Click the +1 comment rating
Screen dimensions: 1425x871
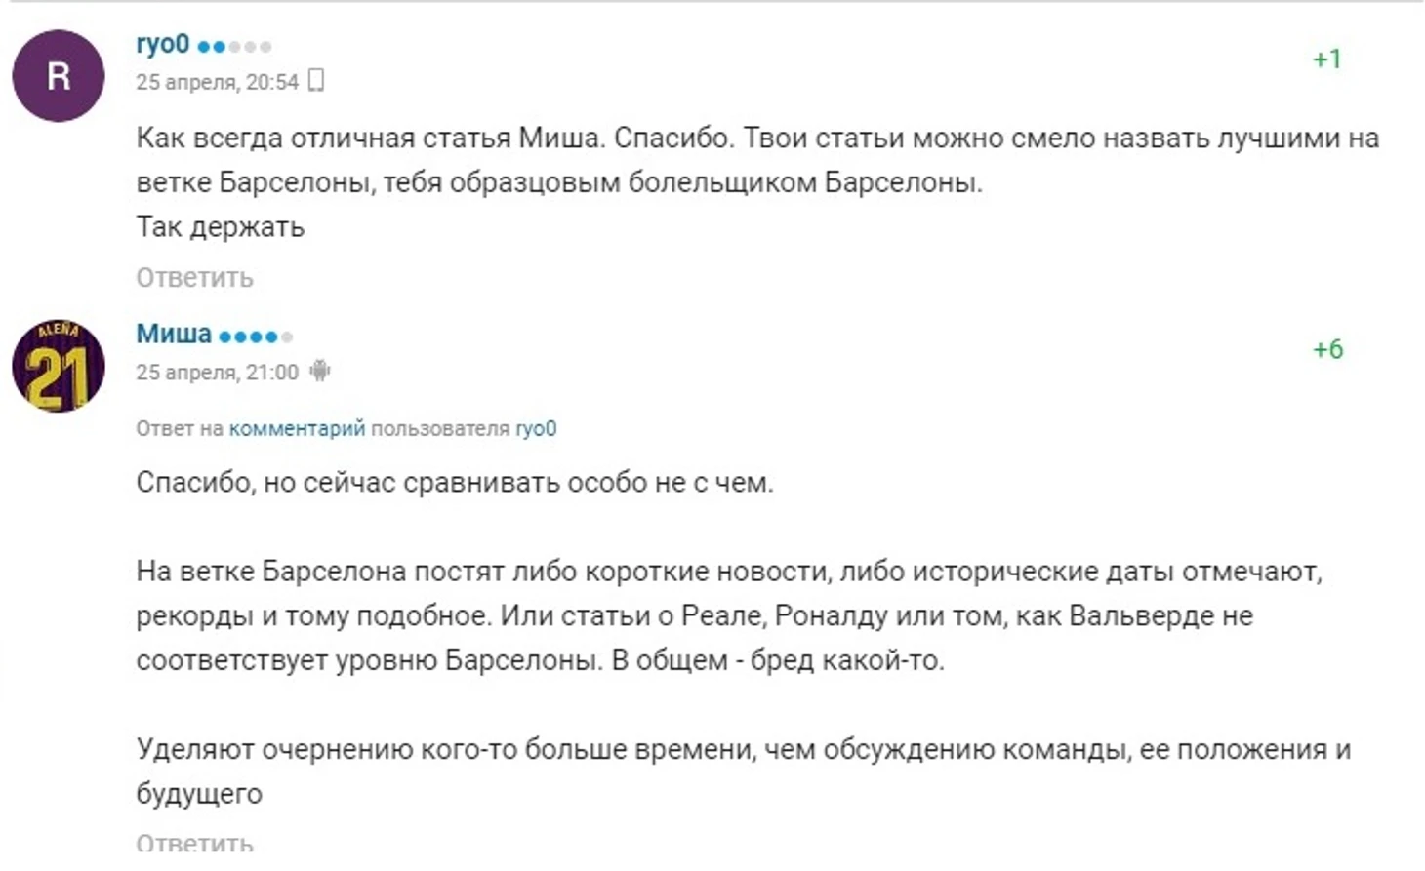(1326, 59)
